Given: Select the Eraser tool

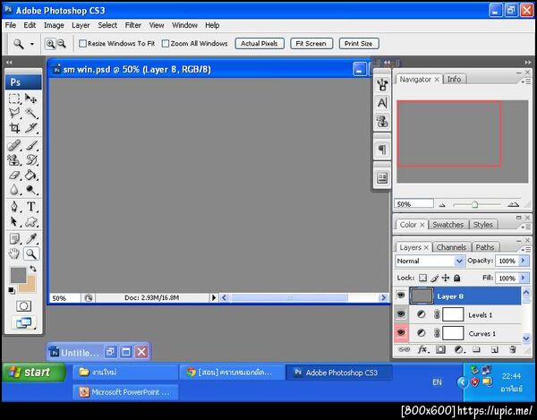Looking at the screenshot, I should pyautogui.click(x=14, y=175).
